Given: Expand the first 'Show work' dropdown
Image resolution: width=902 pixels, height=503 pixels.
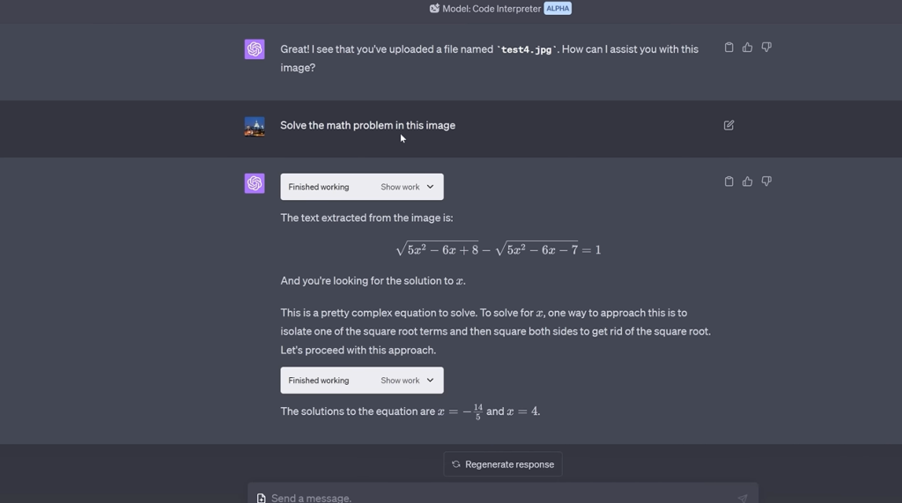Looking at the screenshot, I should coord(407,187).
